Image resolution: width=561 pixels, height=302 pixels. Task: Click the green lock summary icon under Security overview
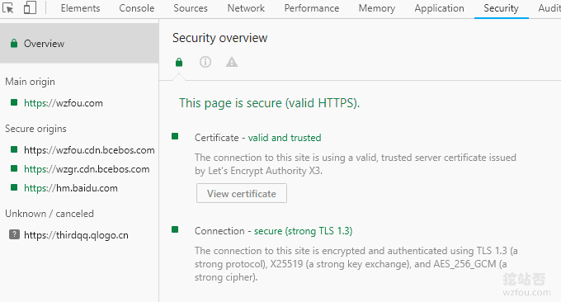(179, 62)
